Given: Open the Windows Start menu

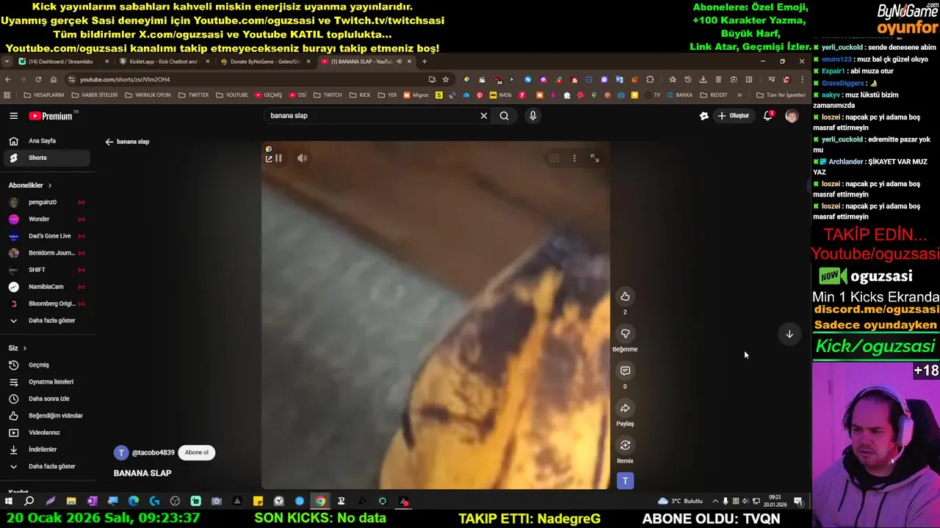Looking at the screenshot, I should [x=9, y=502].
